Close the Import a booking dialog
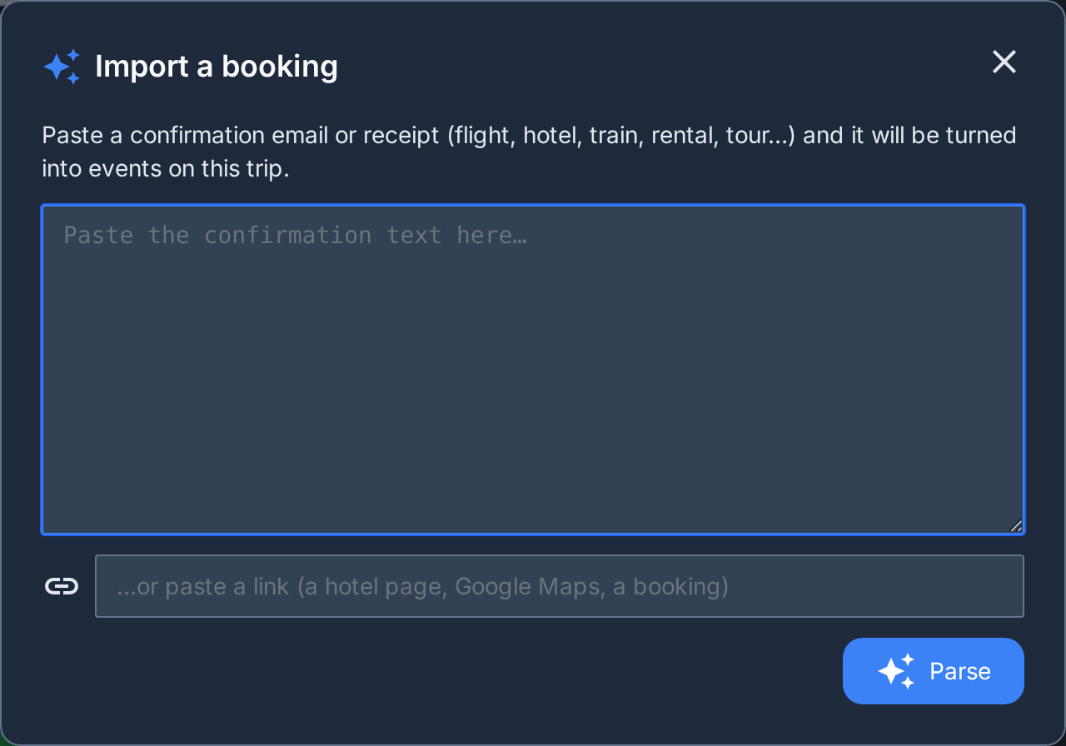This screenshot has height=746, width=1066. (x=1004, y=62)
